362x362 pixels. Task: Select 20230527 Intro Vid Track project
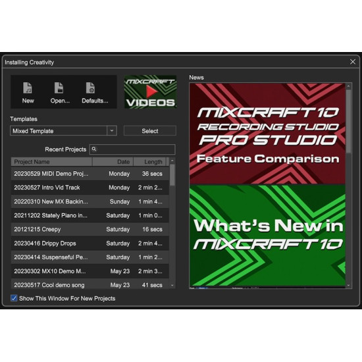[x=90, y=188]
